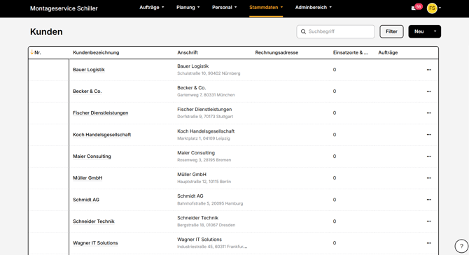Open customer Becker & Co. link
The height and width of the screenshot is (255, 469).
pos(87,92)
